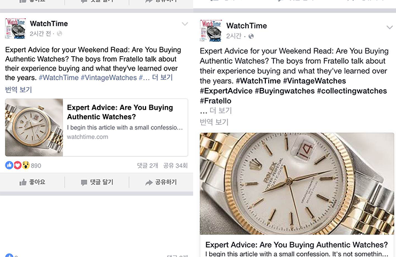Click the globe privacy icon in left post

point(59,34)
